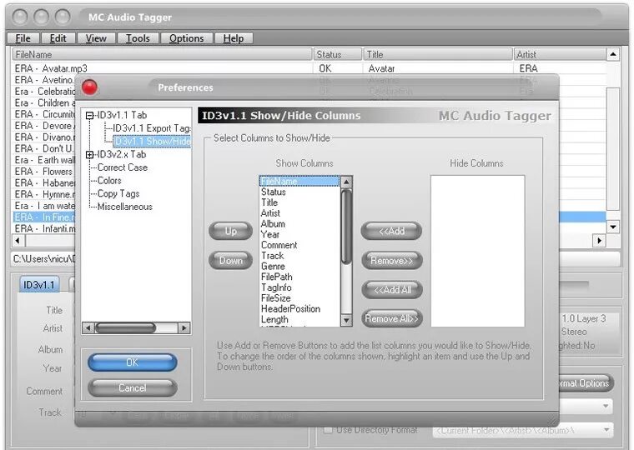634x450 pixels.
Task: Click the Hide Columns list box
Action: click(x=477, y=251)
